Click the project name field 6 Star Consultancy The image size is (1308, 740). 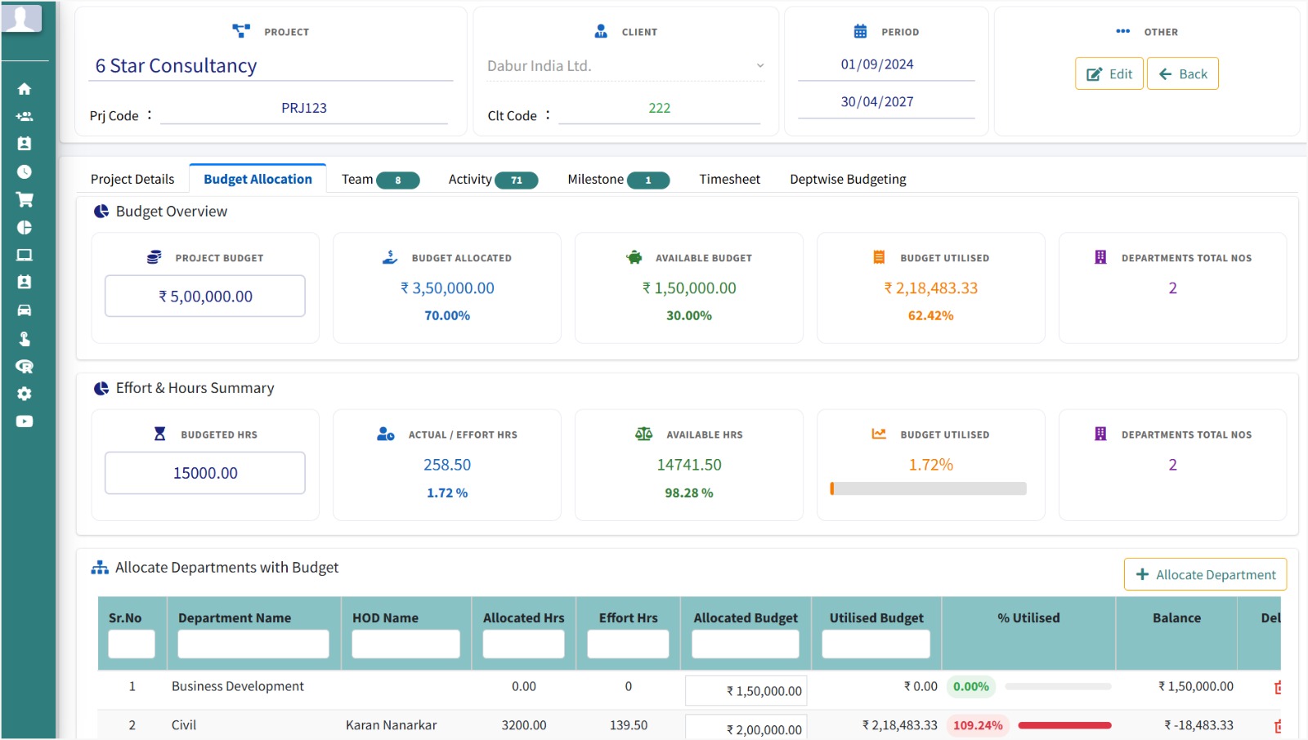point(271,66)
